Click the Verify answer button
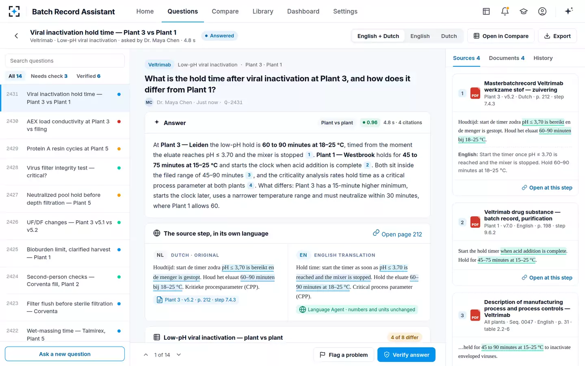585x366 pixels. click(406, 355)
